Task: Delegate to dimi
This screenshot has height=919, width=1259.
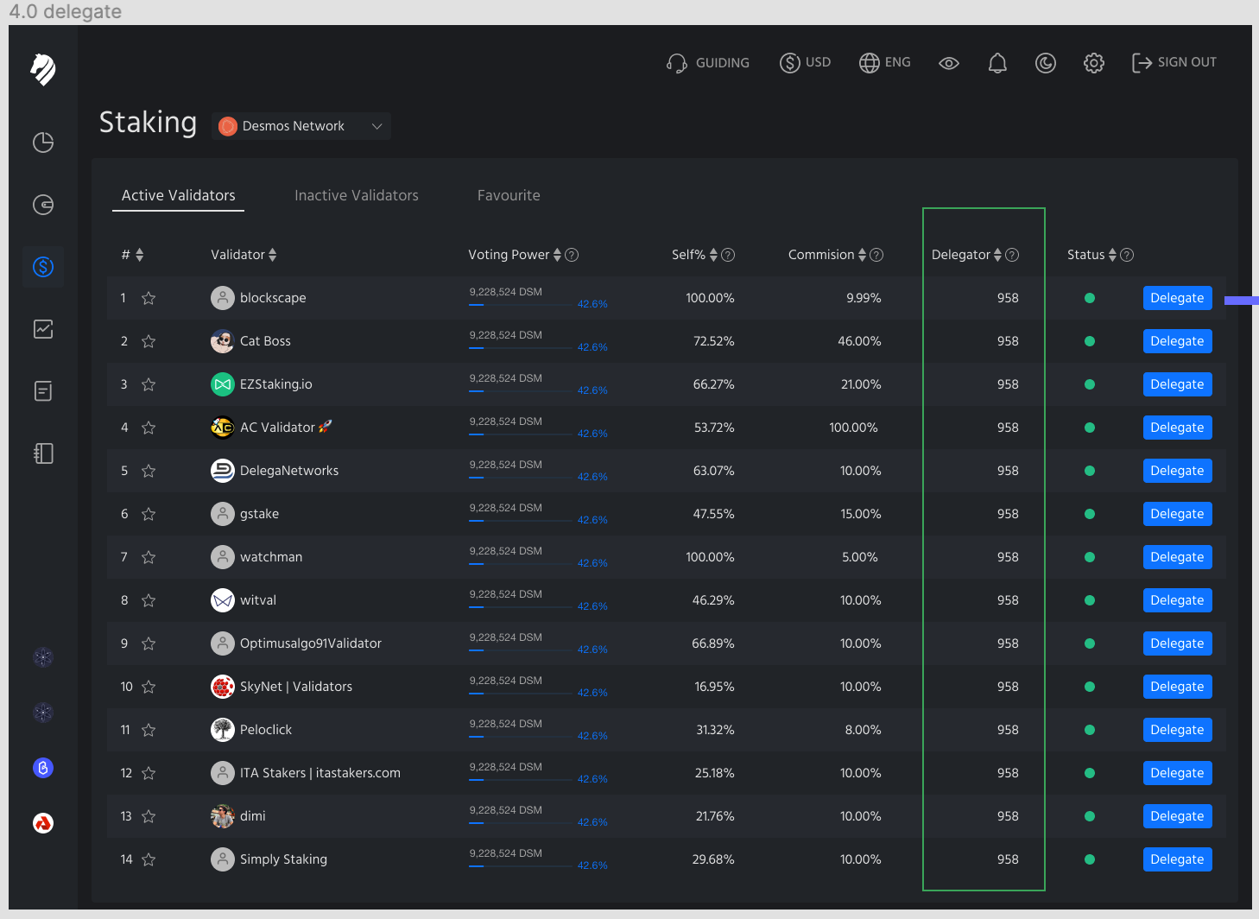Action: (x=1177, y=816)
